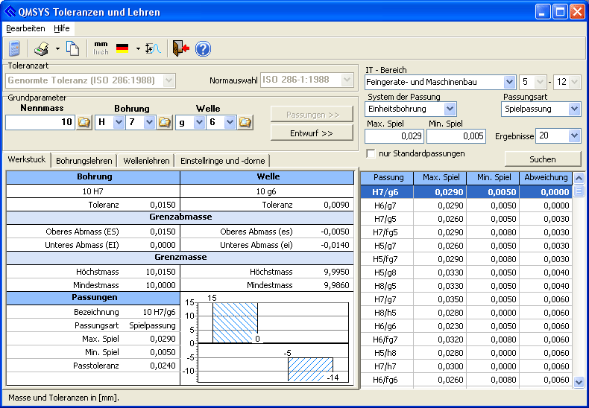589x408 pixels.
Task: Select the H5/h8 result row
Action: pyautogui.click(x=466, y=353)
